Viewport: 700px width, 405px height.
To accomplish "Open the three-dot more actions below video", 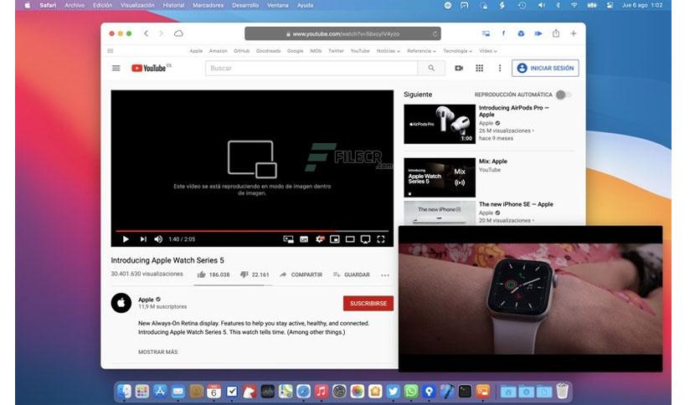I will 385,275.
